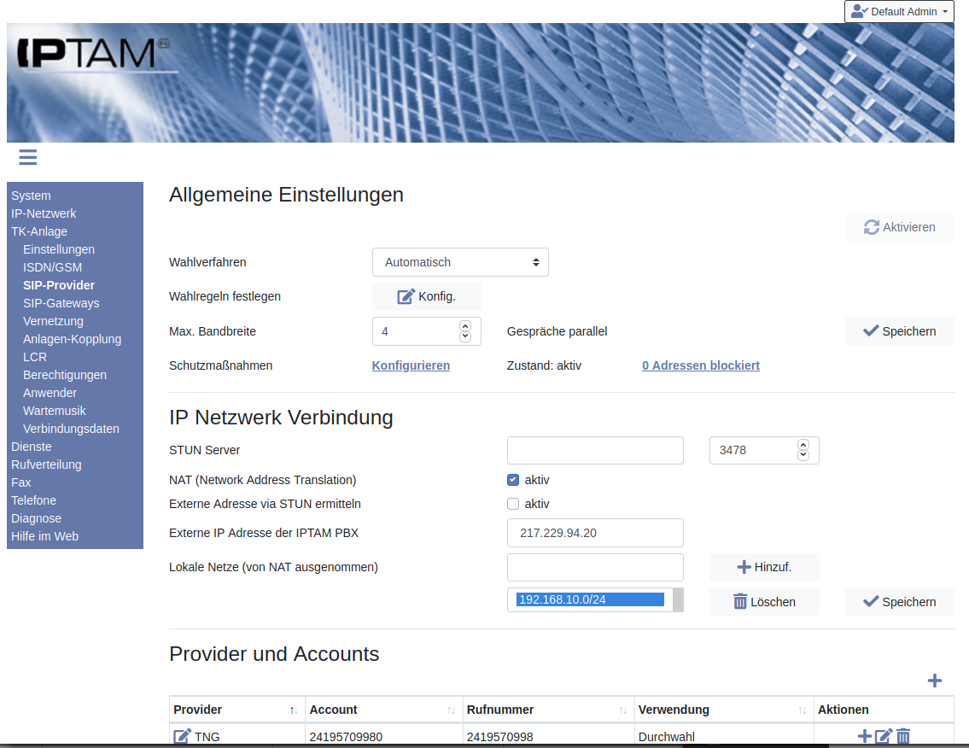Open ISDN/GSM in the sidebar
The image size is (969, 748).
(x=52, y=267)
